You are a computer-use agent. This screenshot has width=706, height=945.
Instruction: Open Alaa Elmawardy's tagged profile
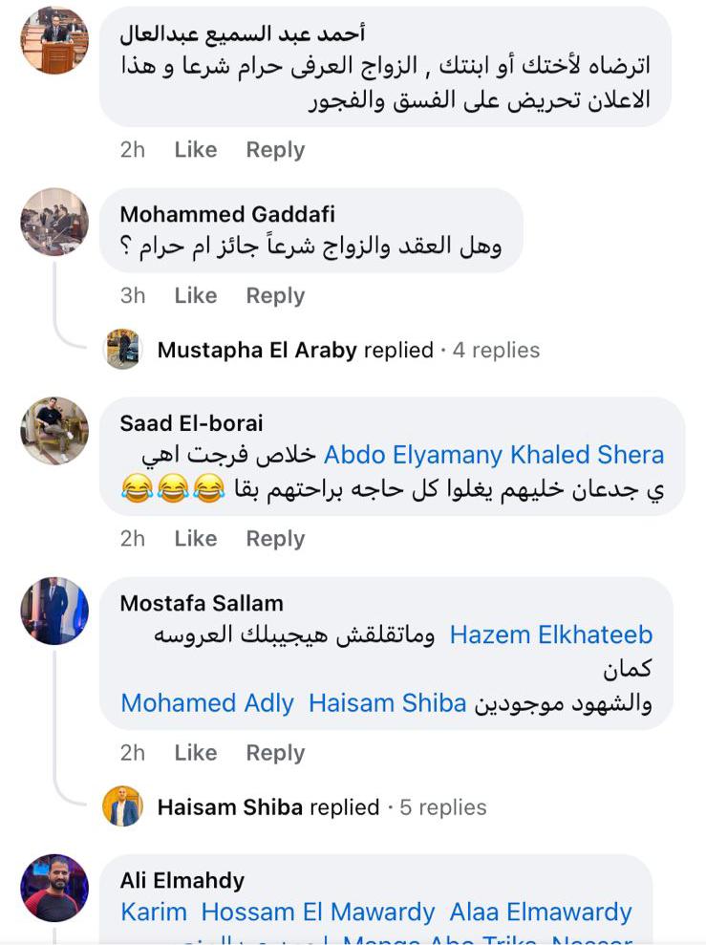point(541,913)
